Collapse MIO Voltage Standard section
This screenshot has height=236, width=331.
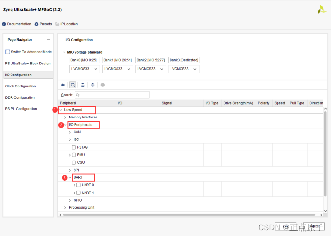coord(64,52)
